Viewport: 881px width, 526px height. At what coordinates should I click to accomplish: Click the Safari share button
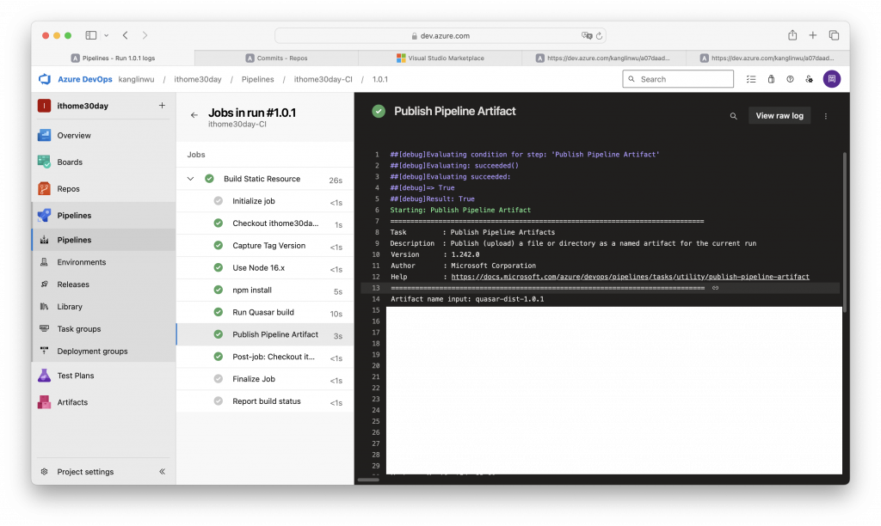pos(792,34)
